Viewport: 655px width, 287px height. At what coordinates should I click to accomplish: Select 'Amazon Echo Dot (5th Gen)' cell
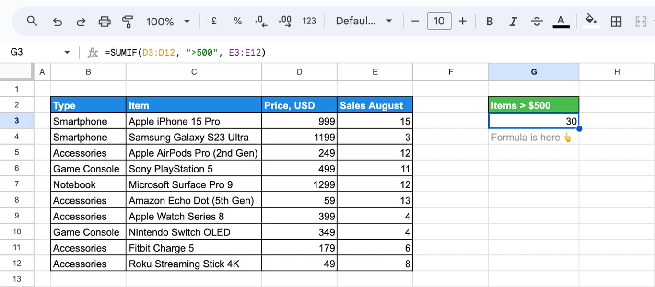coord(194,200)
